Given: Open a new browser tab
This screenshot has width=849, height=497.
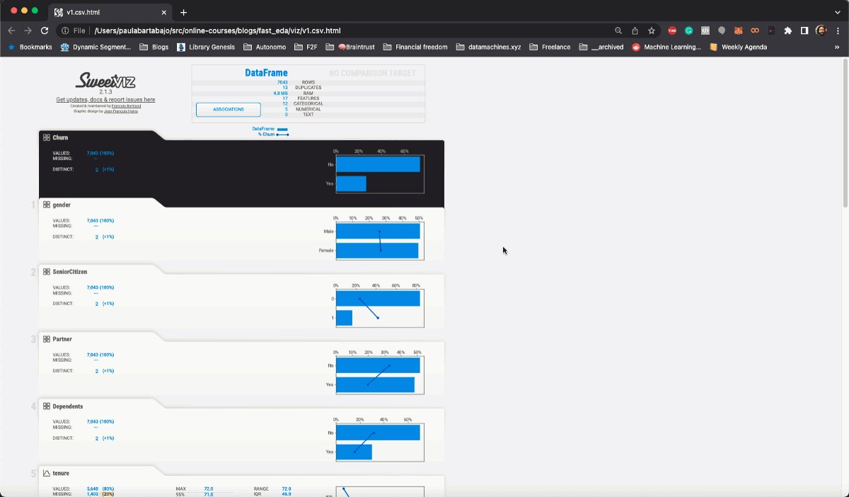Looking at the screenshot, I should (183, 12).
